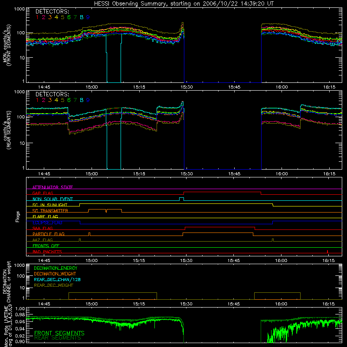Click the SC_IN_SUNLIGHT flag label
The height and width of the screenshot is (347, 347).
coord(50,205)
